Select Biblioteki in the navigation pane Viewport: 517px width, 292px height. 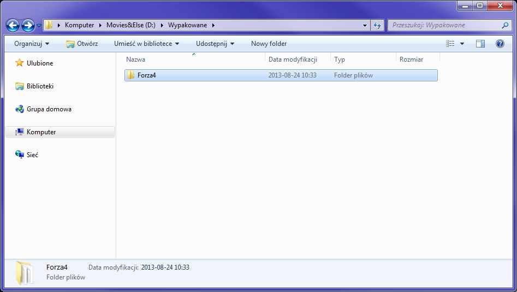[40, 86]
